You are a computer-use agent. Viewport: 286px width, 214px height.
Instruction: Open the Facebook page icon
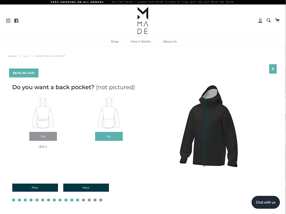16,21
